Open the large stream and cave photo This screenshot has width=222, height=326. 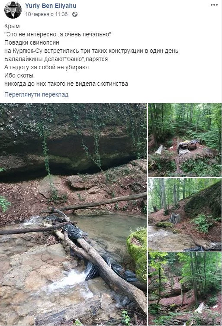click(x=74, y=214)
